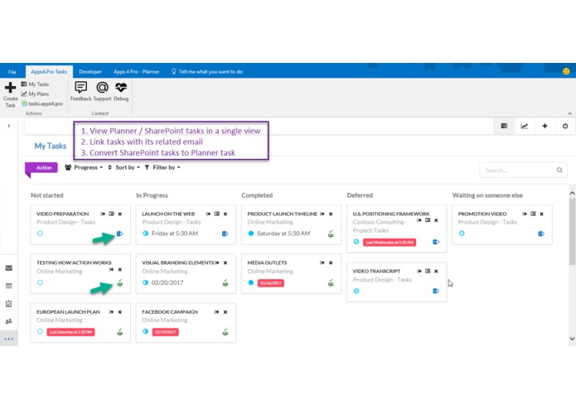576x409 pixels.
Task: Open the People icon in left sidebar
Action: pyautogui.click(x=9, y=321)
